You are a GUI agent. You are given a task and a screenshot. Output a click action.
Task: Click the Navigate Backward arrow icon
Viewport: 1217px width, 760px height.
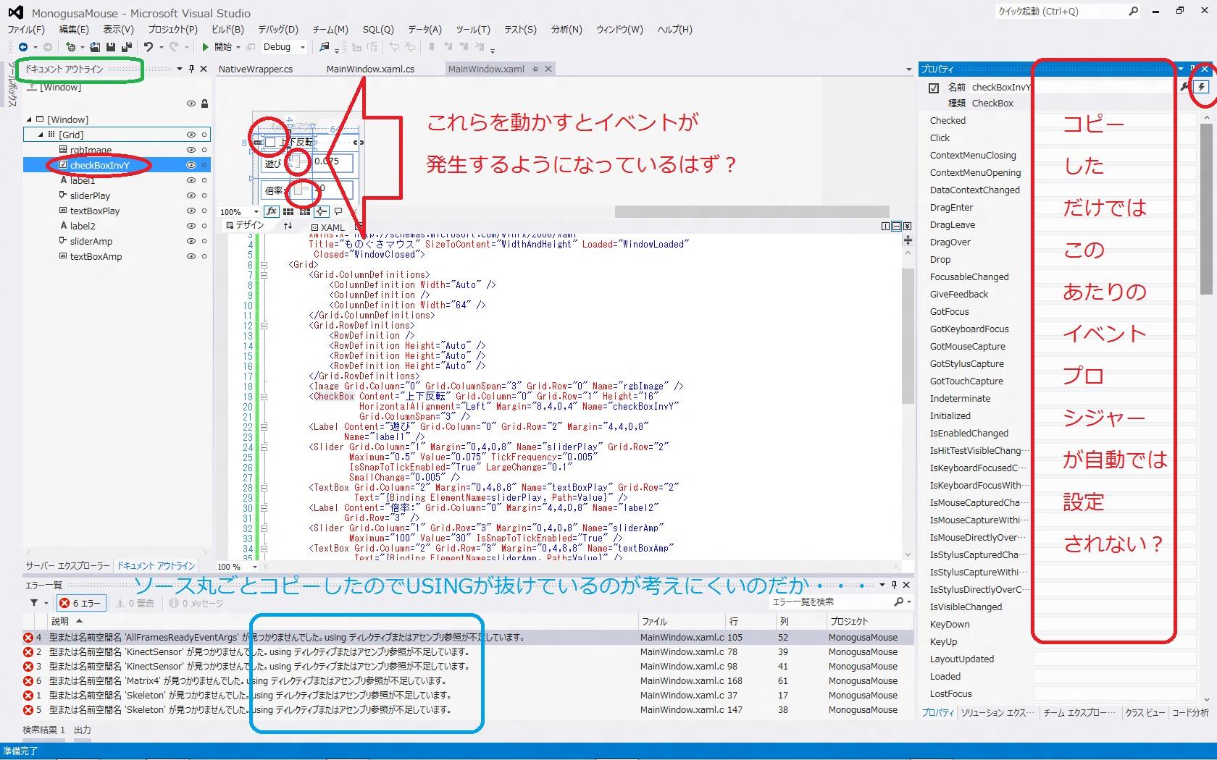point(23,47)
